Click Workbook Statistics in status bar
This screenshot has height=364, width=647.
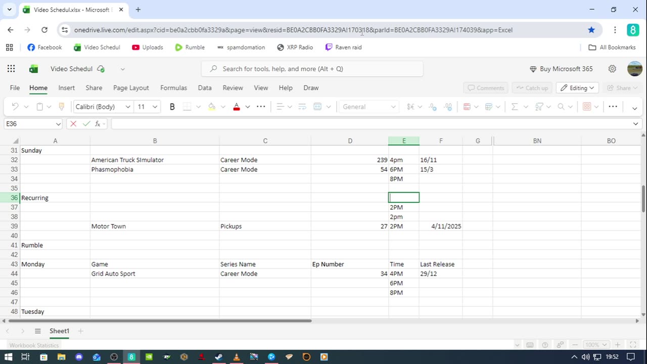[x=34, y=345]
